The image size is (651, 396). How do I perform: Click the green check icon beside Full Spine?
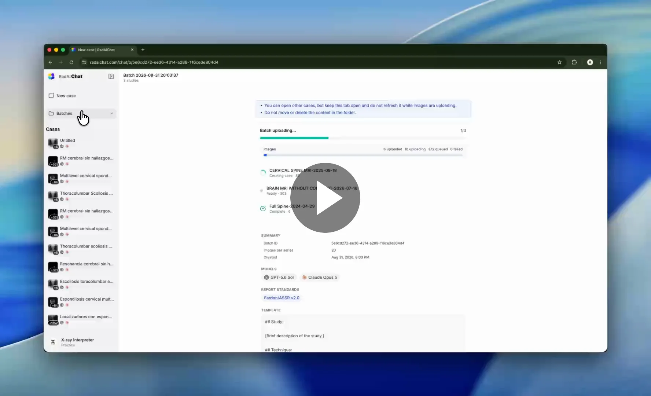click(x=263, y=209)
